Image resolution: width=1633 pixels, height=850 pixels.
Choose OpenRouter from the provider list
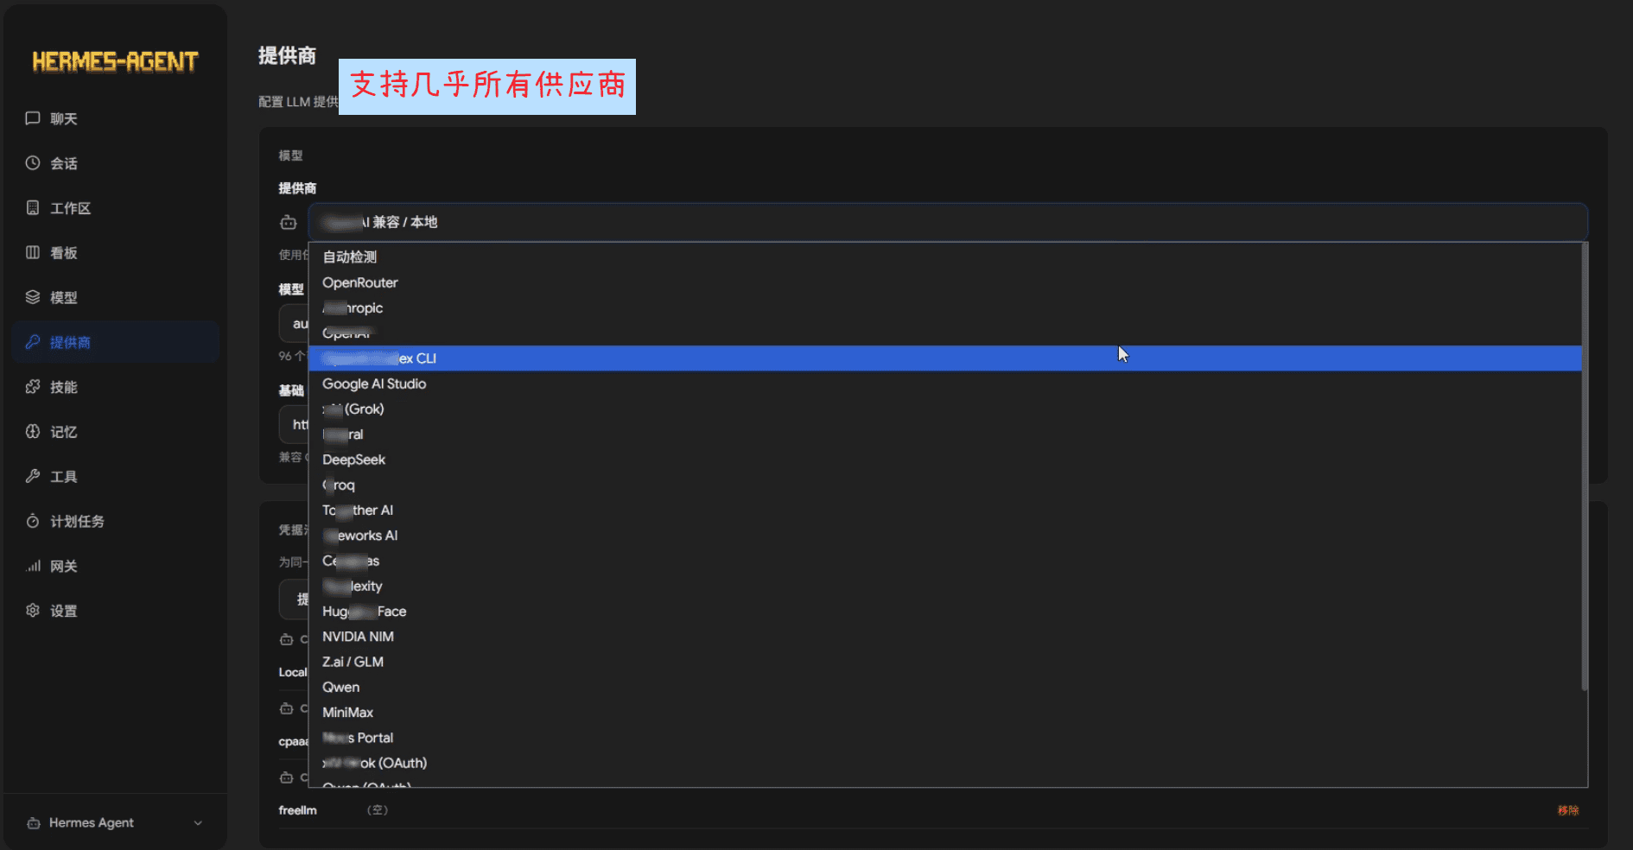(945, 282)
